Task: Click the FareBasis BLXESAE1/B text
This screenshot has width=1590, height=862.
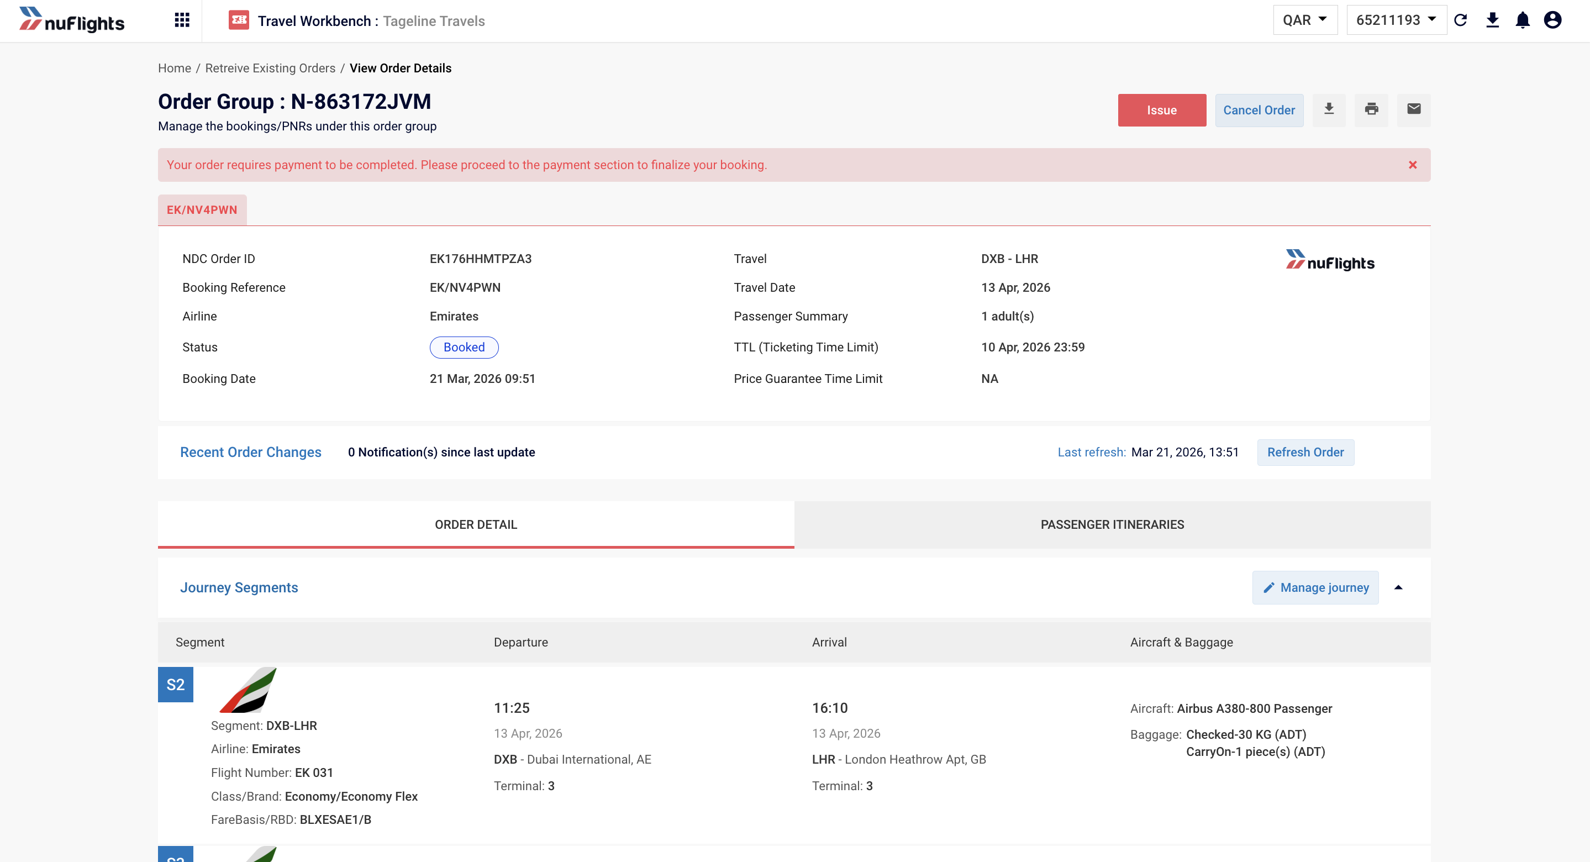Action: point(291,820)
